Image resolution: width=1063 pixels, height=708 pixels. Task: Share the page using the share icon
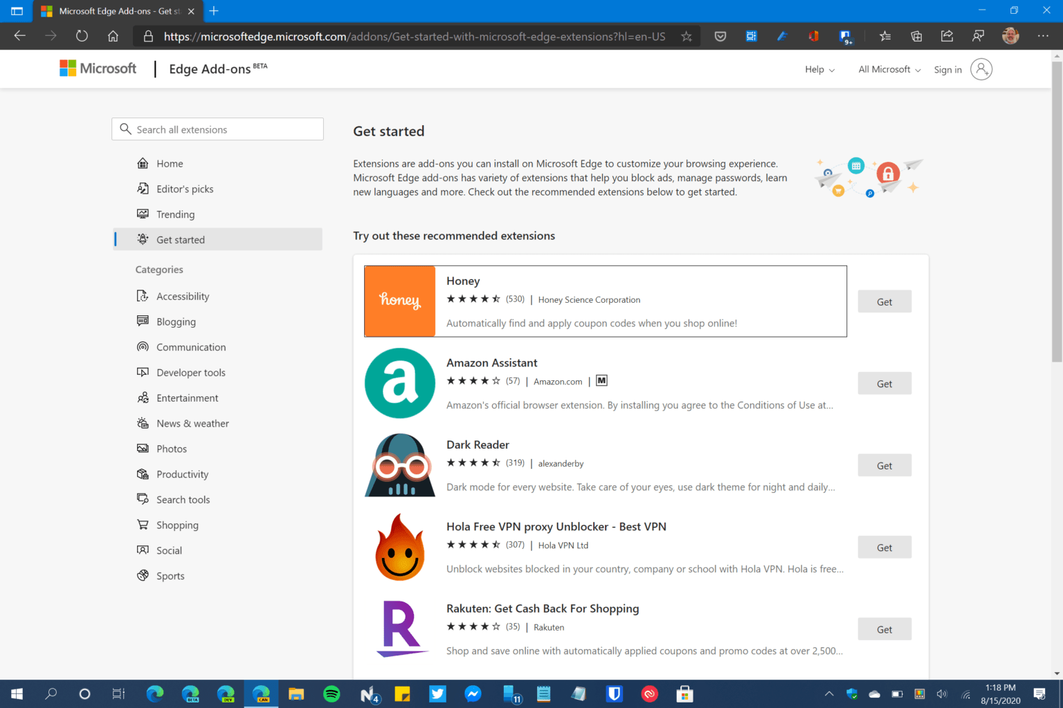point(947,36)
